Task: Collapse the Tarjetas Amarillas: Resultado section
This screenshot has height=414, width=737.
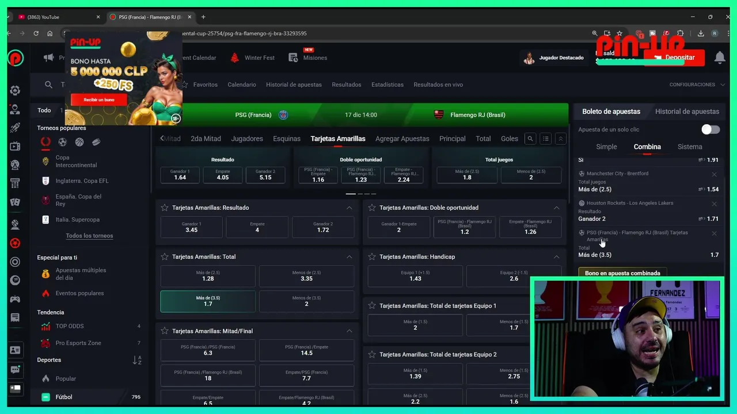Action: (349, 208)
